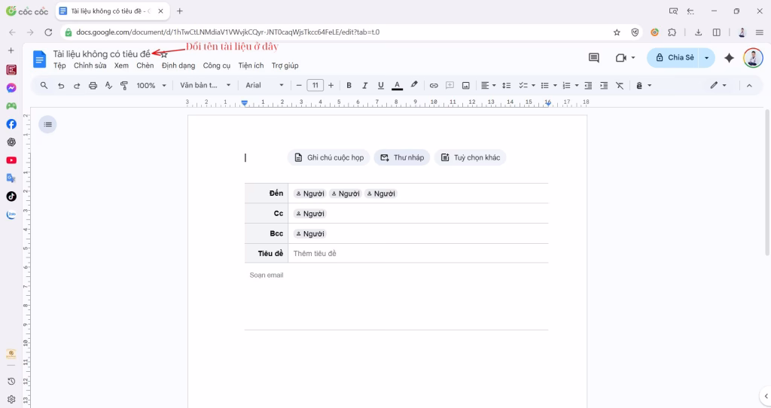The height and width of the screenshot is (408, 771).
Task: Click the Người chip in Cc row
Action: point(310,214)
